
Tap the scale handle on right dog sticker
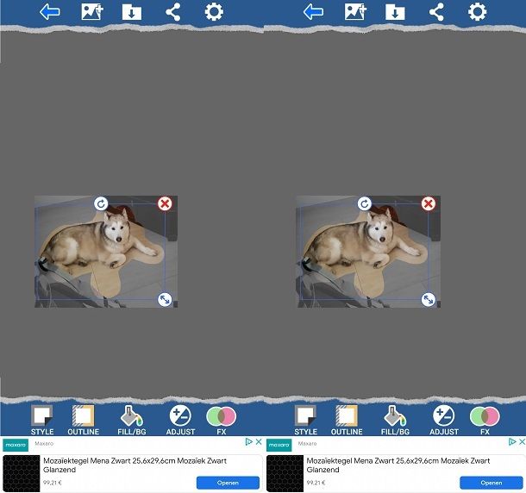[429, 299]
